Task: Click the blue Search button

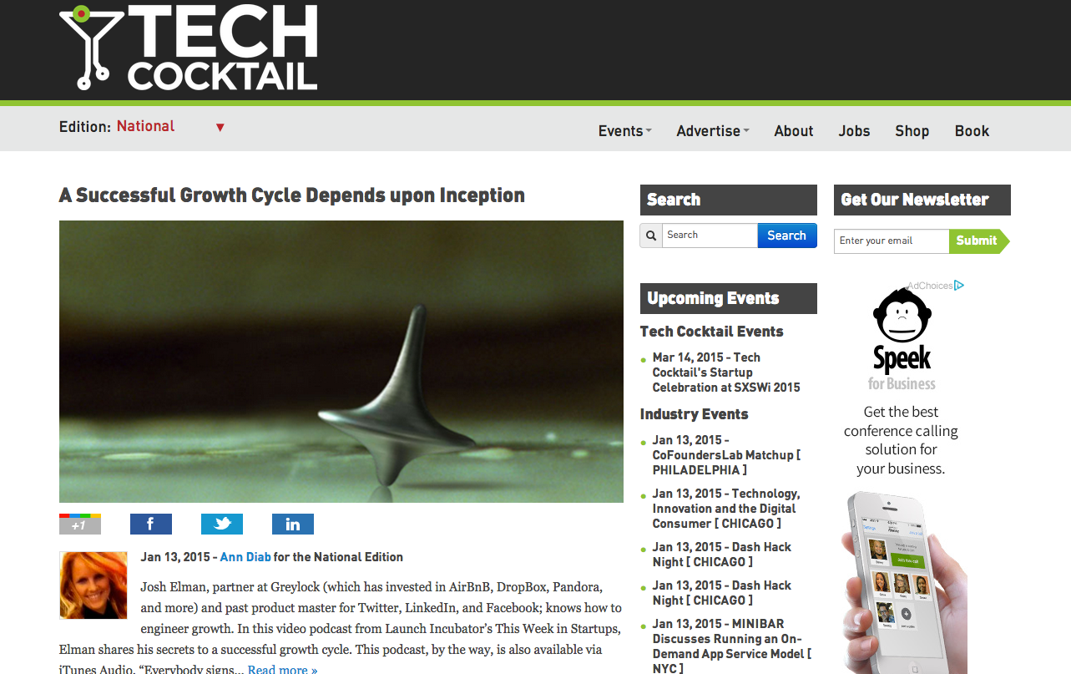Action: tap(787, 236)
